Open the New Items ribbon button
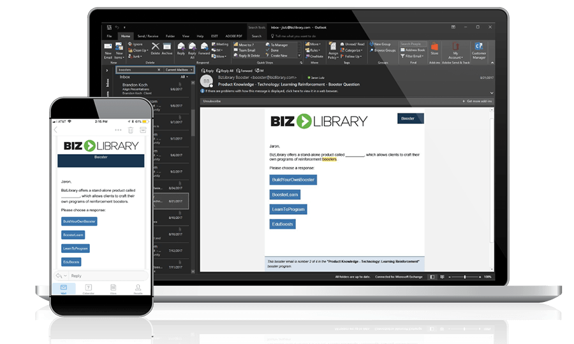 pyautogui.click(x=119, y=51)
